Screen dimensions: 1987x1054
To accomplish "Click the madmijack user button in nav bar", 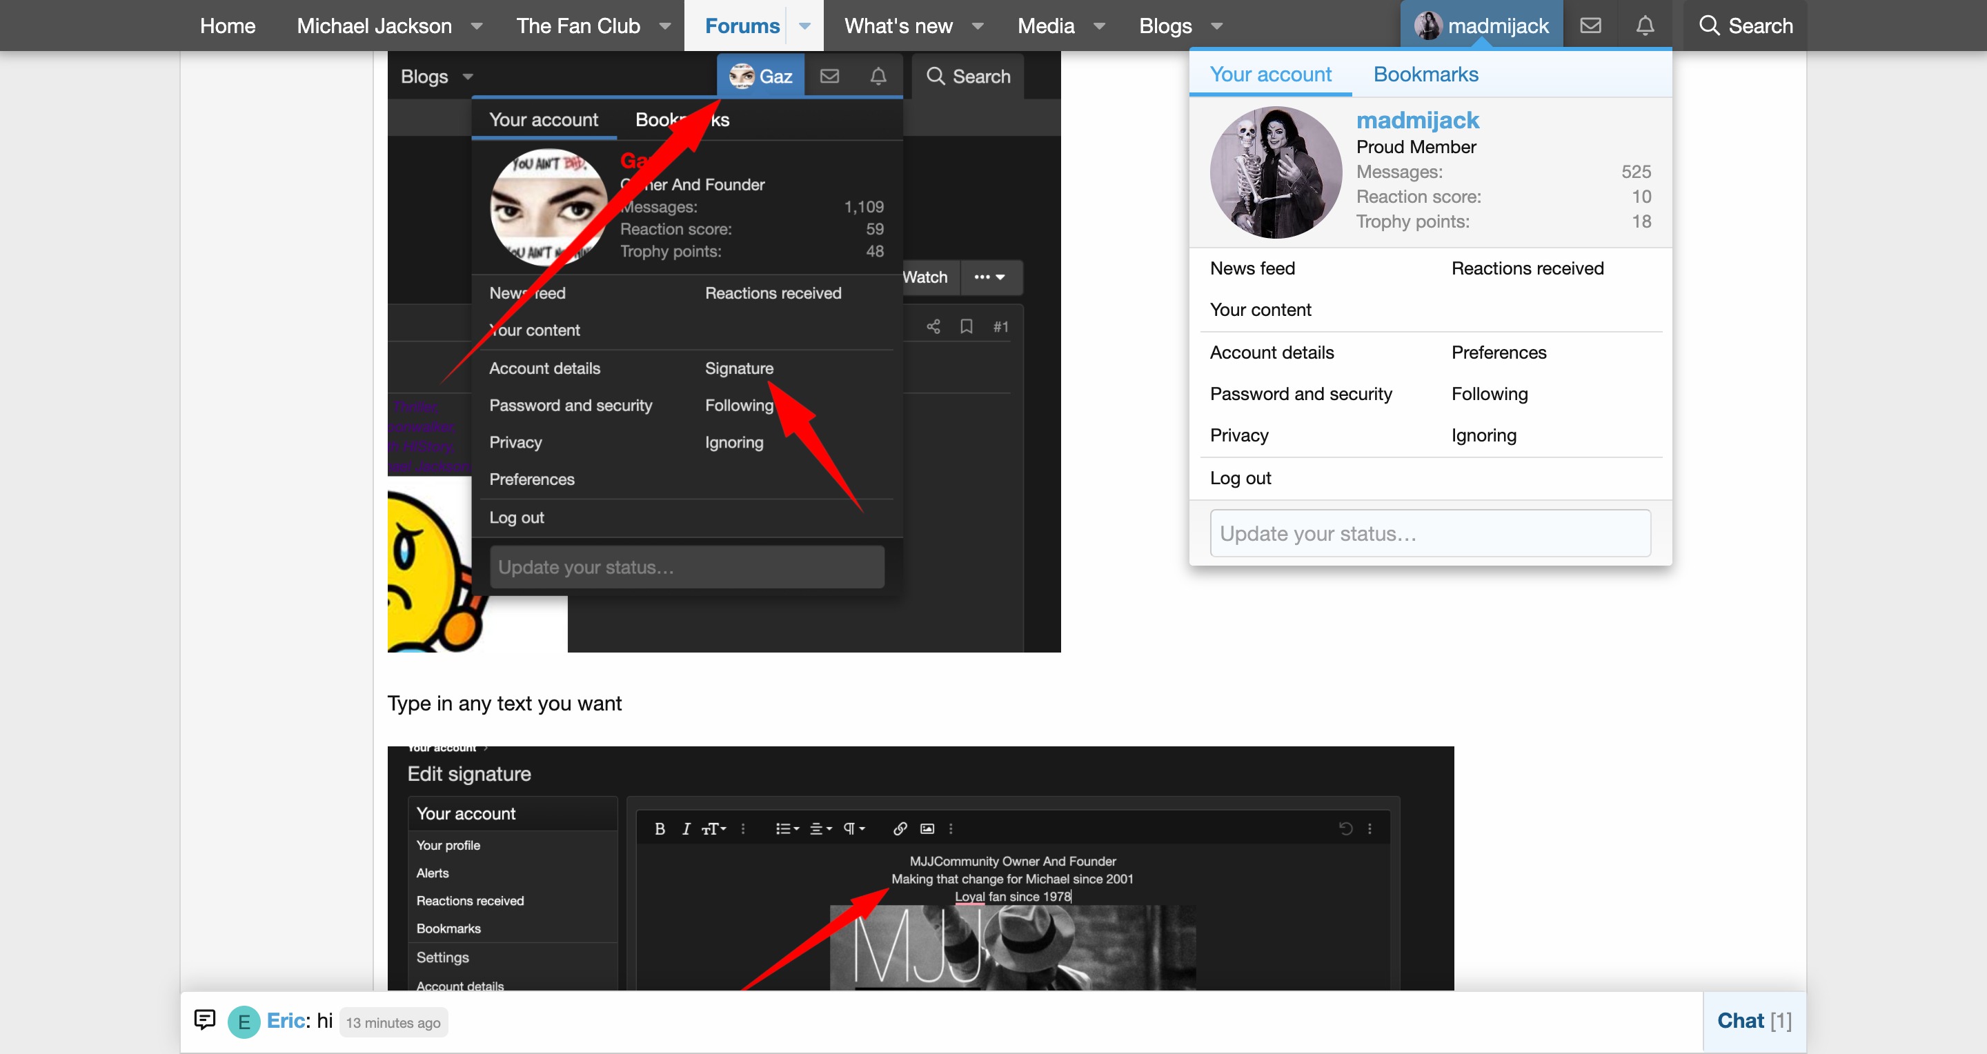I will (x=1481, y=26).
